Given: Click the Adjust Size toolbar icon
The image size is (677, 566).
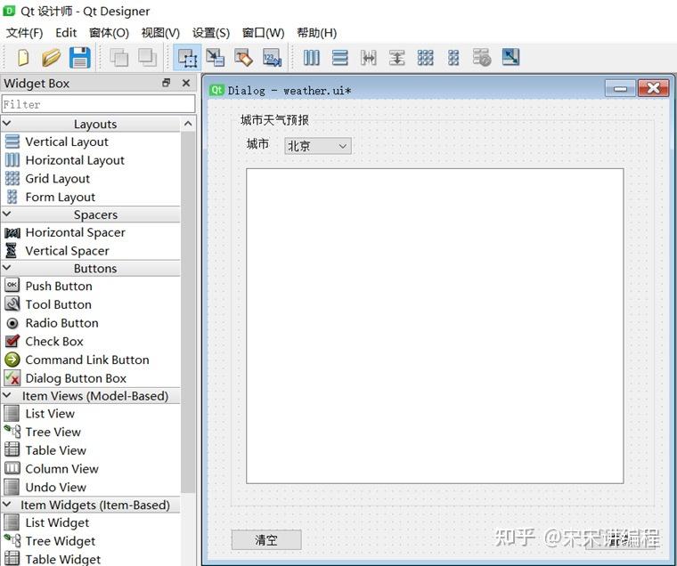Looking at the screenshot, I should tap(510, 57).
